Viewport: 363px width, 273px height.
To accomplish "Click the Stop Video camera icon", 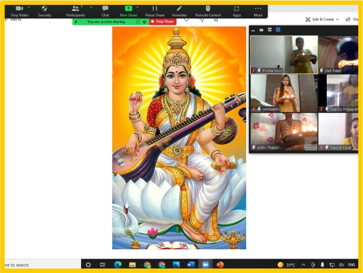I will pyautogui.click(x=19, y=9).
